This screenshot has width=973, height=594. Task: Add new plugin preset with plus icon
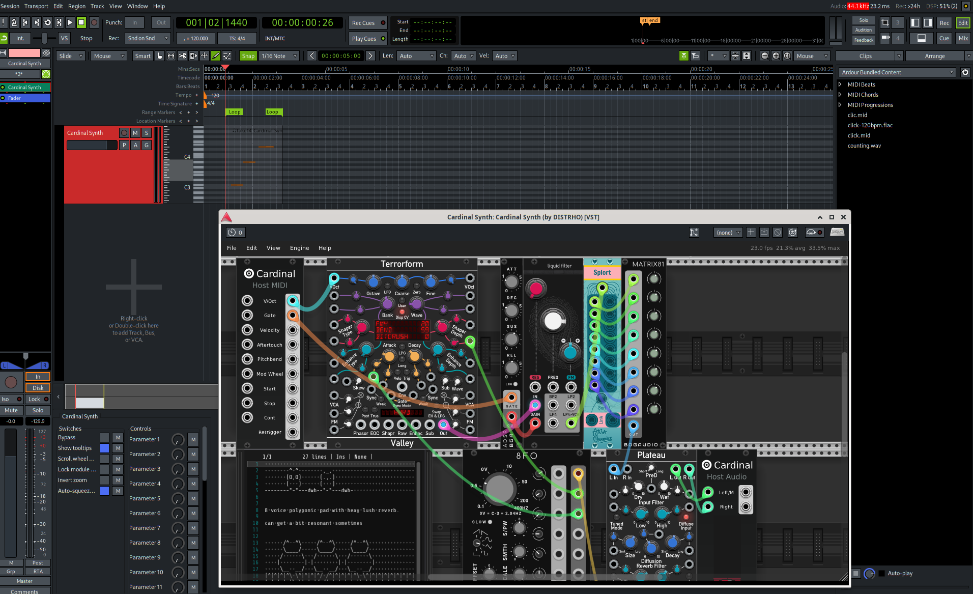coord(751,233)
